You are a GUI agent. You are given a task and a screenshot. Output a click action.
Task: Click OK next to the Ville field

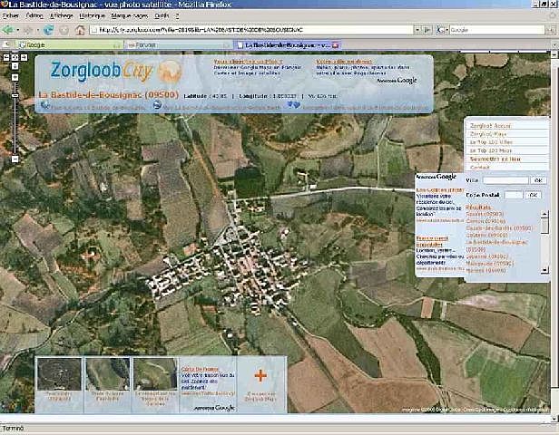click(x=538, y=180)
